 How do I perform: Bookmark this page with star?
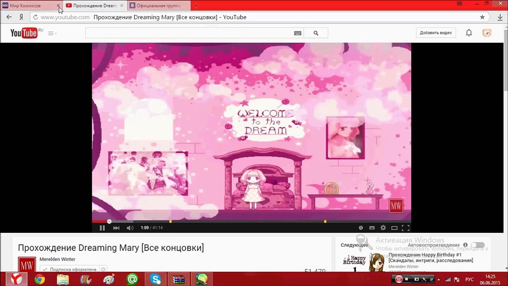(482, 17)
